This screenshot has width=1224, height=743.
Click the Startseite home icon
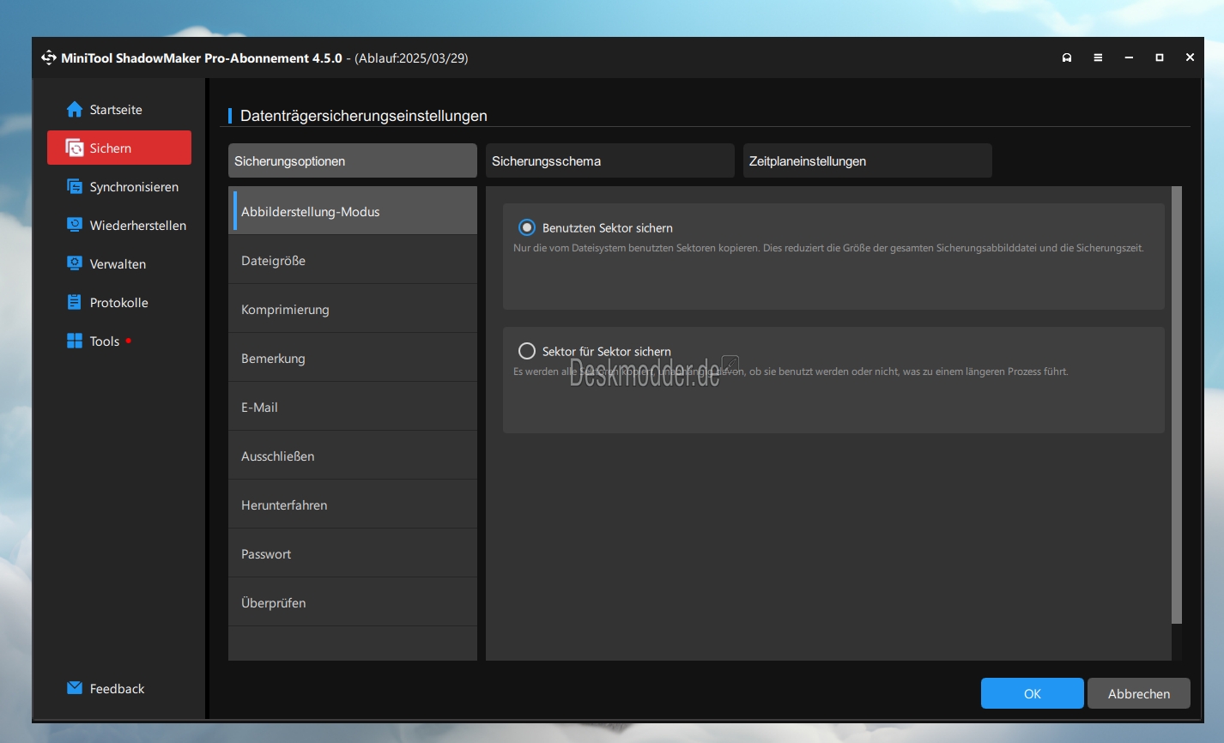click(x=75, y=109)
